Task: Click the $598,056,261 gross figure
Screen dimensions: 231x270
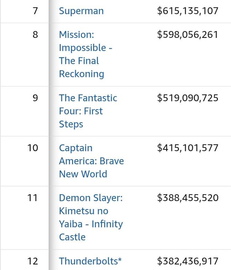Action: coord(188,34)
